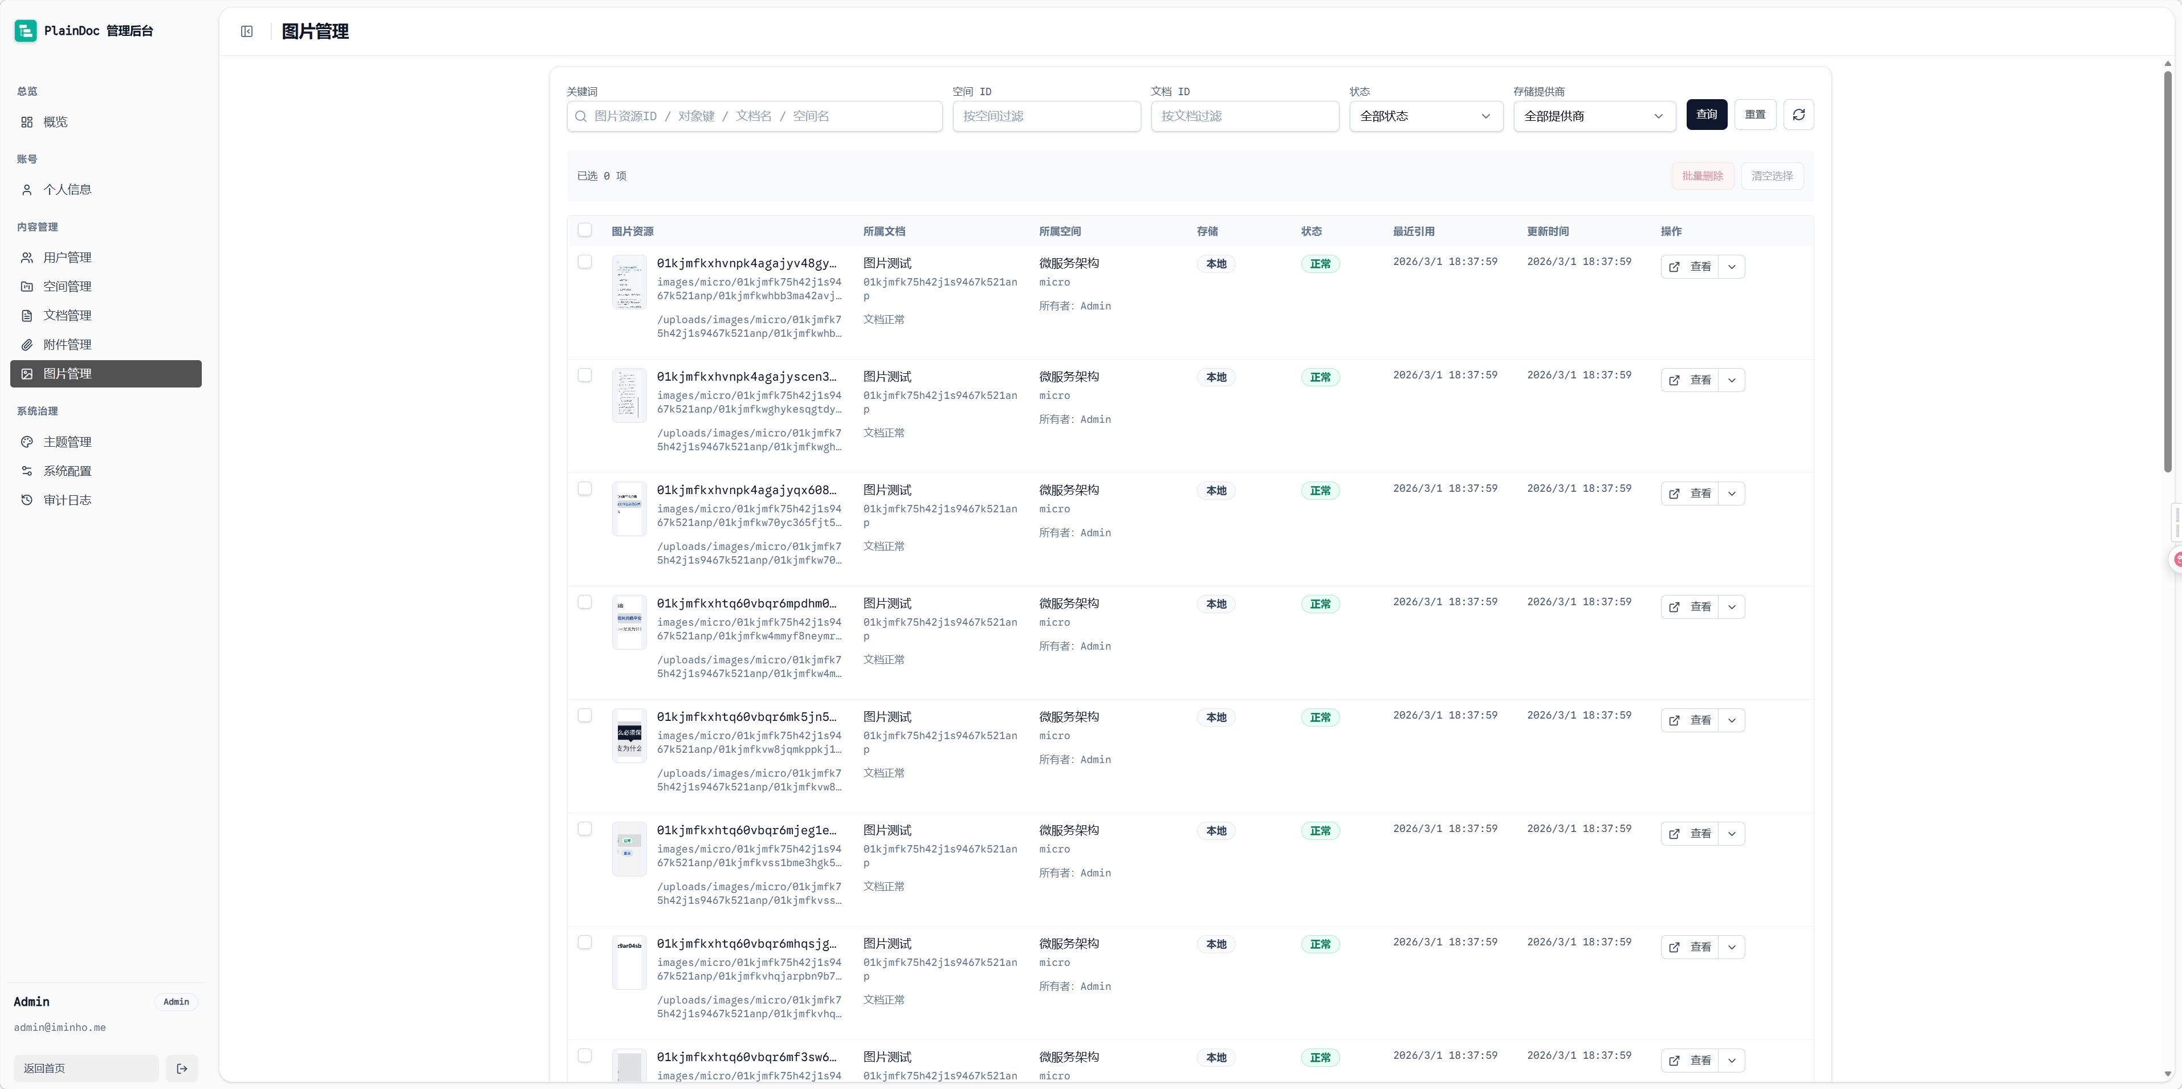Open 个人信息 in the sidebar
2182x1089 pixels.
[106, 190]
